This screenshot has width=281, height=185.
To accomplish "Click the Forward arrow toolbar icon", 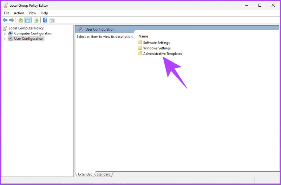I will [12, 20].
